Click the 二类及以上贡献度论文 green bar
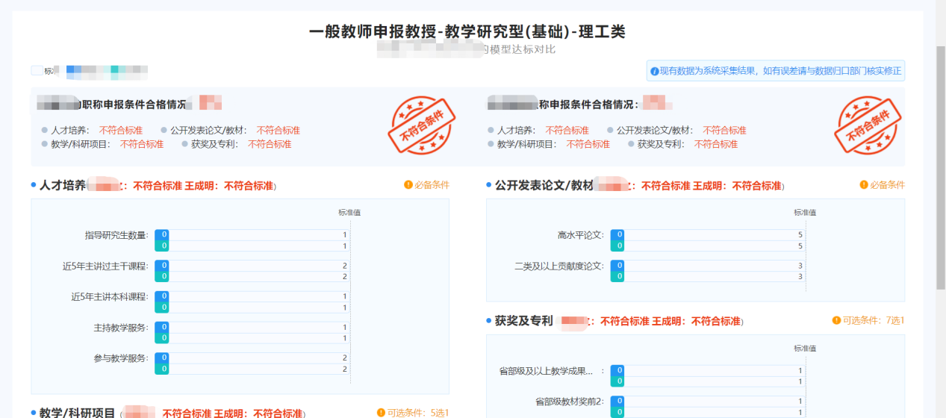 pyautogui.click(x=617, y=277)
